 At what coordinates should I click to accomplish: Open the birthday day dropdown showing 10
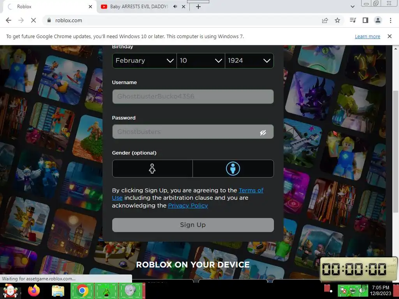(x=201, y=60)
